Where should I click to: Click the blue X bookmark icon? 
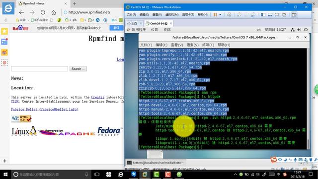click(x=98, y=20)
